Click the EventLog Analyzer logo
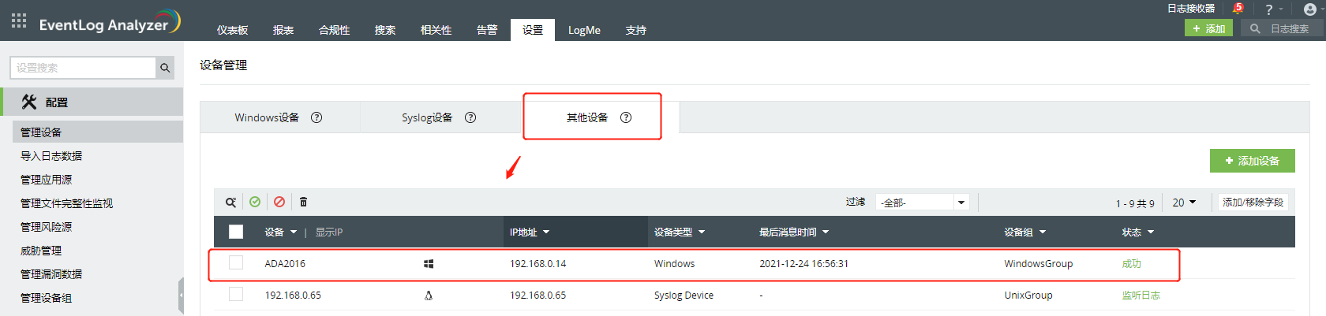This screenshot has height=316, width=1326. pos(110,22)
